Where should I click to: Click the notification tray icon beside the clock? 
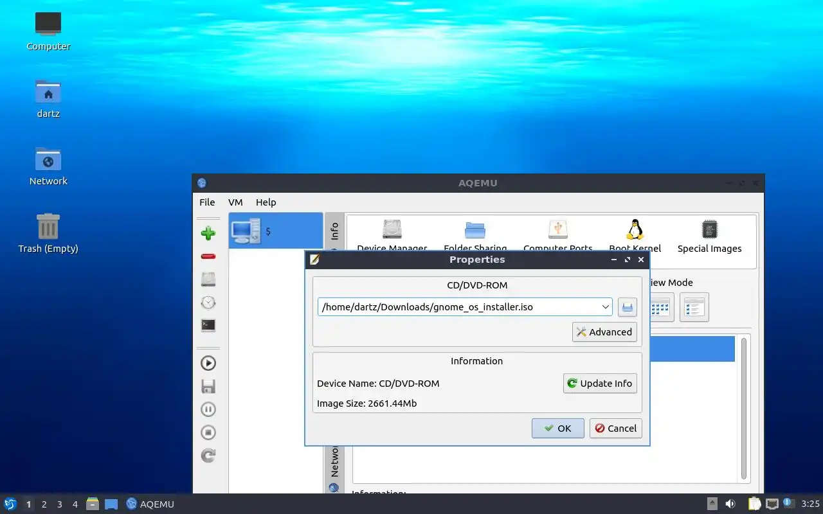(x=789, y=504)
